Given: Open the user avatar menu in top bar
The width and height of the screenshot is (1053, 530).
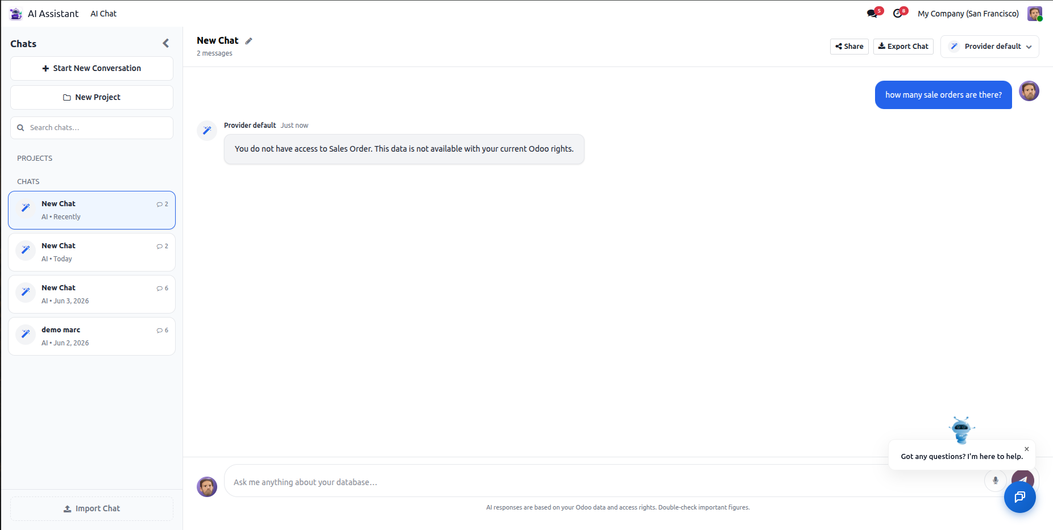Looking at the screenshot, I should click(1035, 14).
